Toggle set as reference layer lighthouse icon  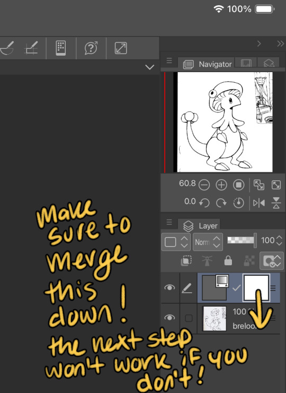pyautogui.click(x=207, y=260)
